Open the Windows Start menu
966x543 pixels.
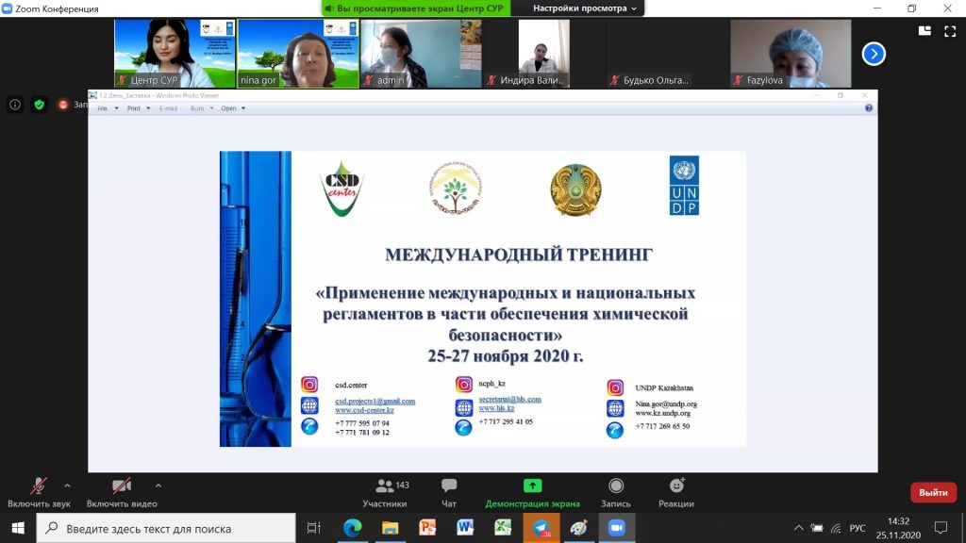pos(18,529)
